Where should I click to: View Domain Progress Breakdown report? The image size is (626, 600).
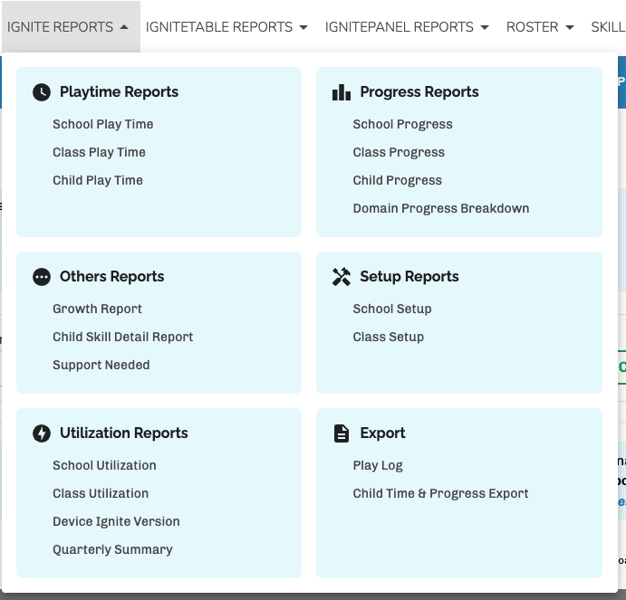point(440,209)
